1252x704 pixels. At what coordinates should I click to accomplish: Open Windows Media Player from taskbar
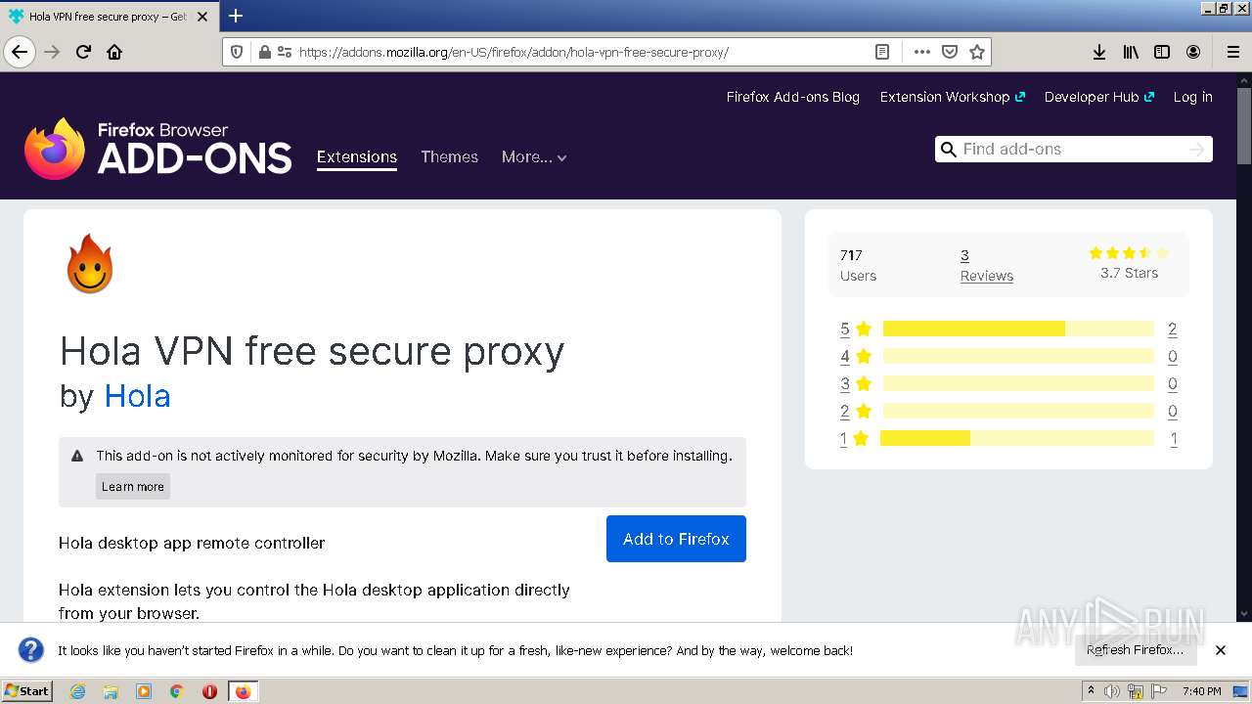144,691
